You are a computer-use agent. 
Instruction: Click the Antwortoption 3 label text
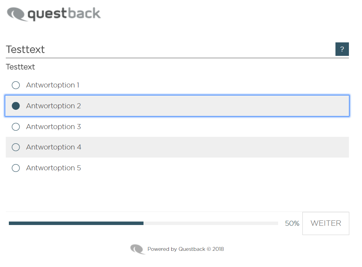coord(53,127)
